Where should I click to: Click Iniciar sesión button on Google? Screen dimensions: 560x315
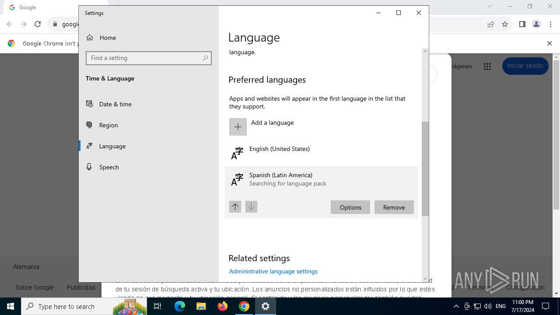[x=525, y=66]
